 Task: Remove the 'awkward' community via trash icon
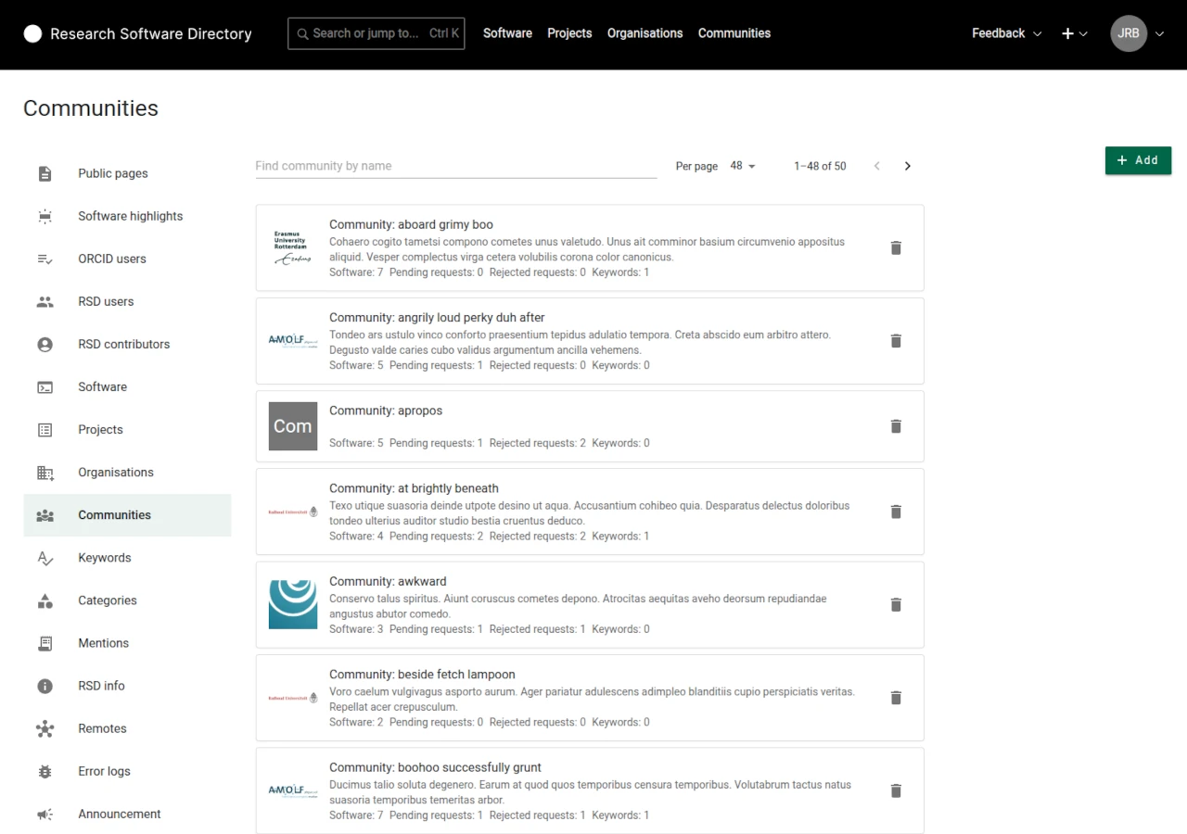896,605
